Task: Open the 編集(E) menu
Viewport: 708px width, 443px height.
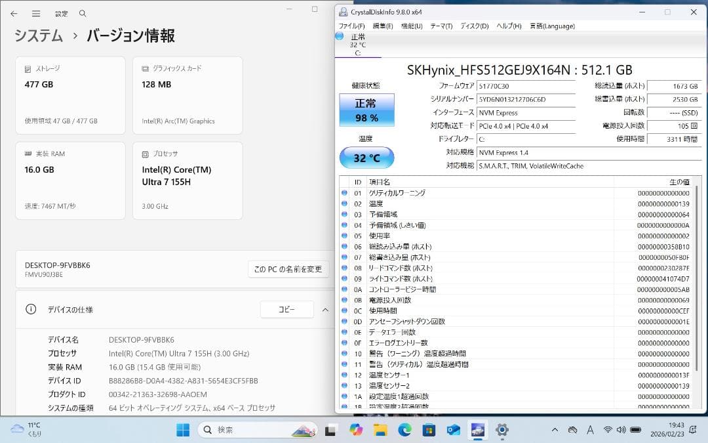Action: coord(382,26)
